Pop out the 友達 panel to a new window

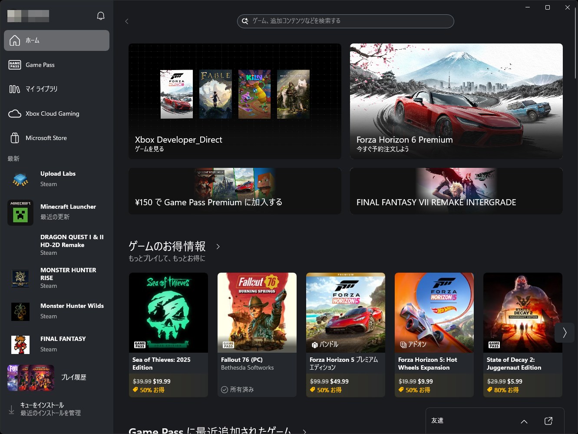click(x=548, y=421)
